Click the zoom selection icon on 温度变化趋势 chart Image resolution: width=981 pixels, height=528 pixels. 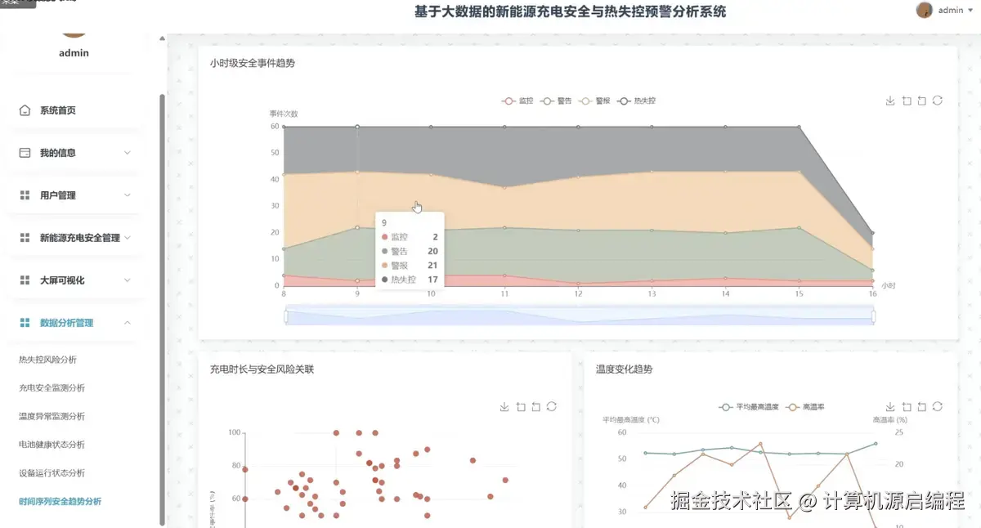pyautogui.click(x=906, y=406)
